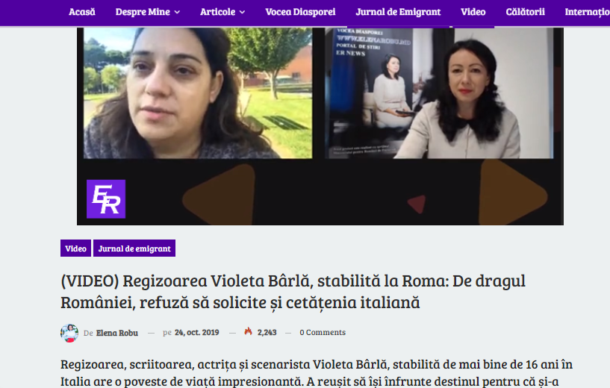
Task: Click the Video category tag
Action: [75, 248]
